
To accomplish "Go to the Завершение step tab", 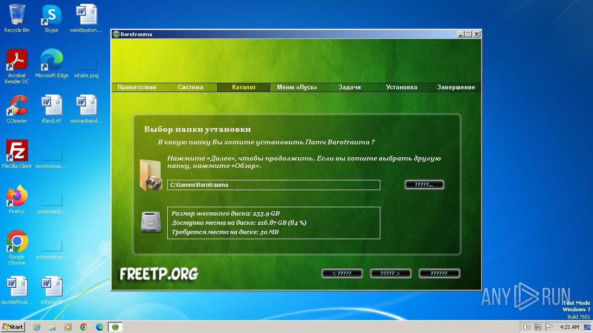I will pyautogui.click(x=456, y=87).
